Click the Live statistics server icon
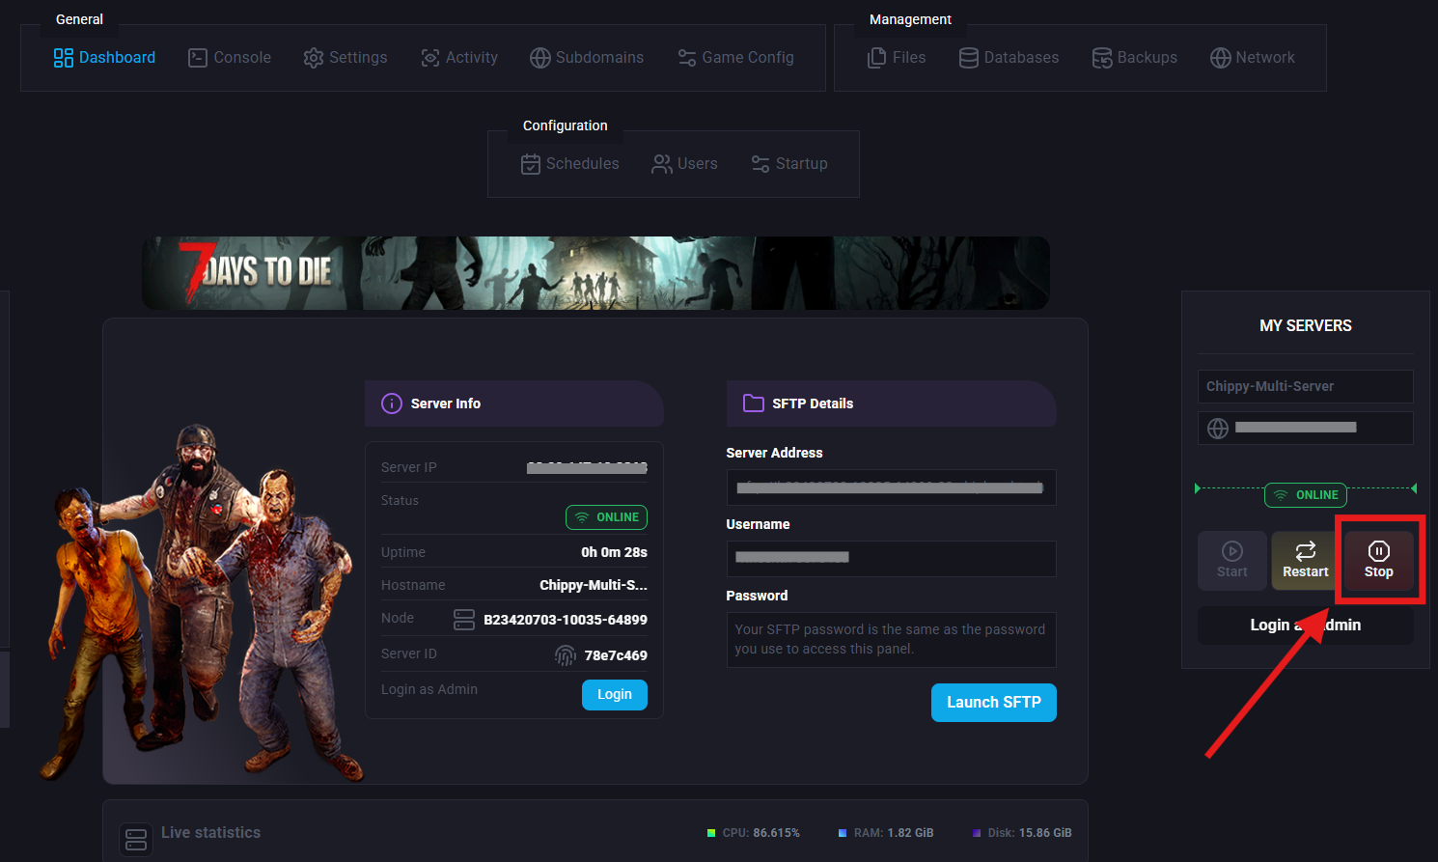The image size is (1438, 862). click(x=136, y=839)
